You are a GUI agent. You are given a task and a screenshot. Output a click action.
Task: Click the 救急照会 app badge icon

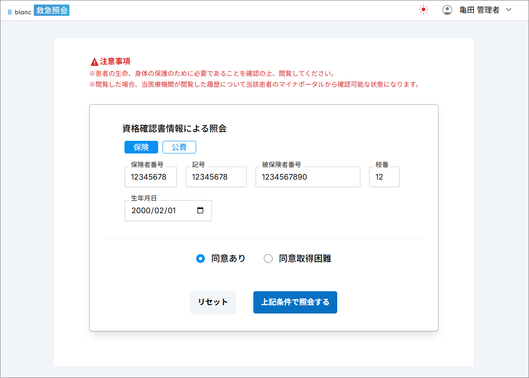pyautogui.click(x=52, y=9)
